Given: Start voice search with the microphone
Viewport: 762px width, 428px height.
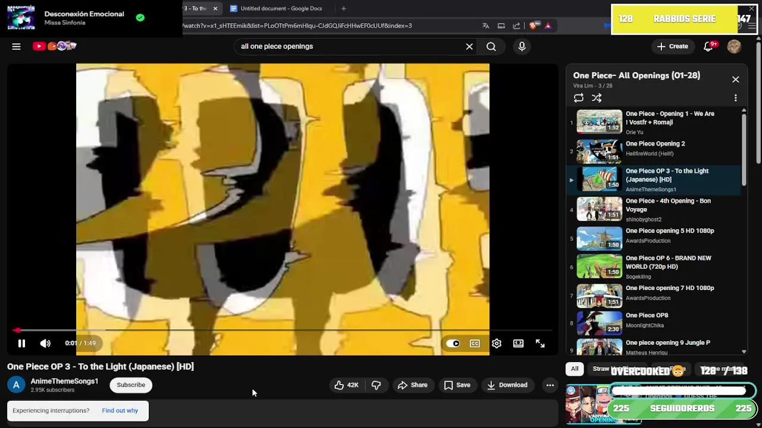Looking at the screenshot, I should (522, 46).
